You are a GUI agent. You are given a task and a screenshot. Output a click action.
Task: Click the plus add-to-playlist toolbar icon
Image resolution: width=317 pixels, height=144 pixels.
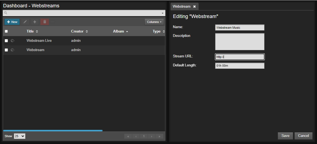pos(35,22)
